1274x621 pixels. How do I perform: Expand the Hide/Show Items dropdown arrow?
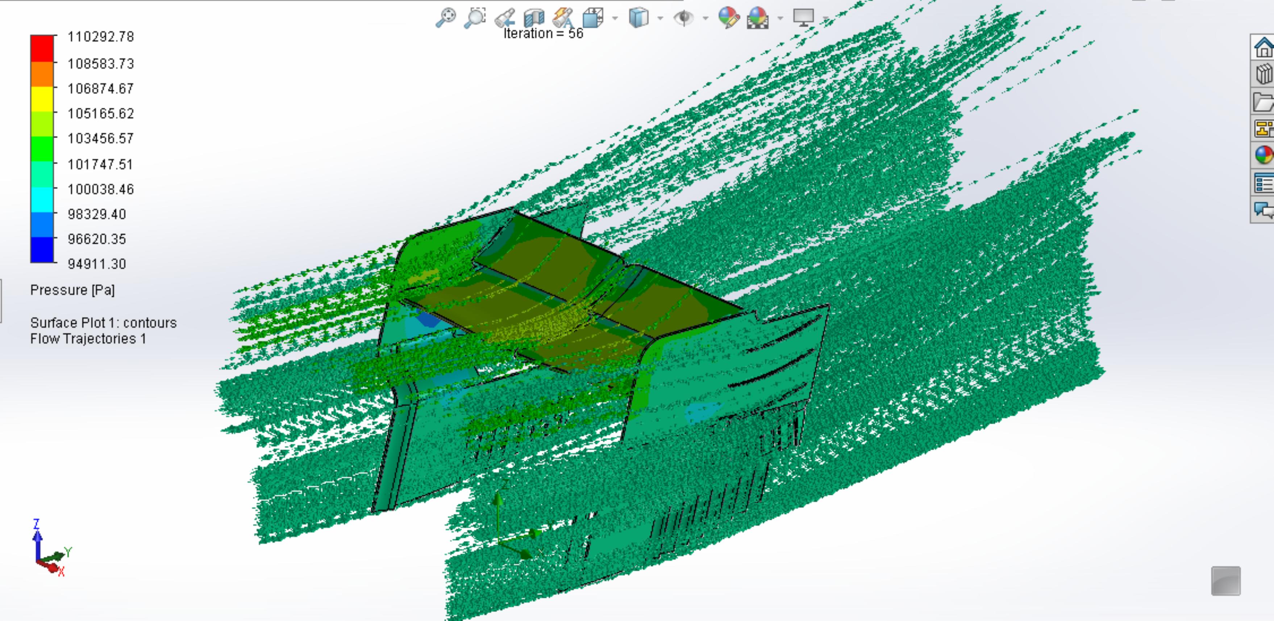(x=706, y=18)
